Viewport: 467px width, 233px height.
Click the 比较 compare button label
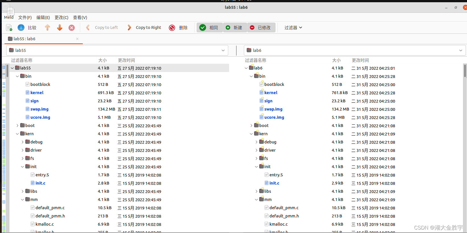pos(32,27)
